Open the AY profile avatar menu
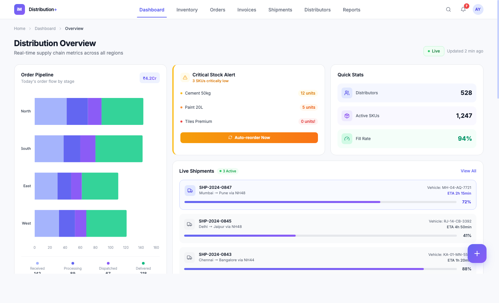This screenshot has width=499, height=303. point(478,9)
